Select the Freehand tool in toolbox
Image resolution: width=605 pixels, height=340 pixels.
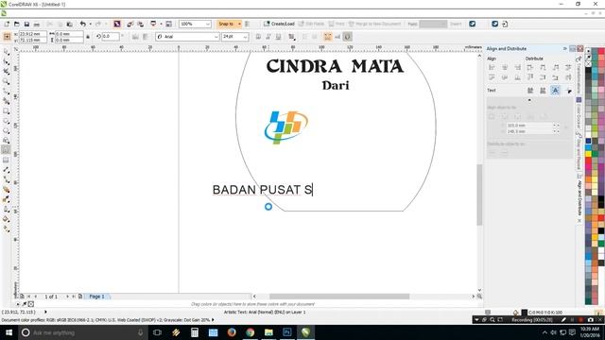coord(7,92)
